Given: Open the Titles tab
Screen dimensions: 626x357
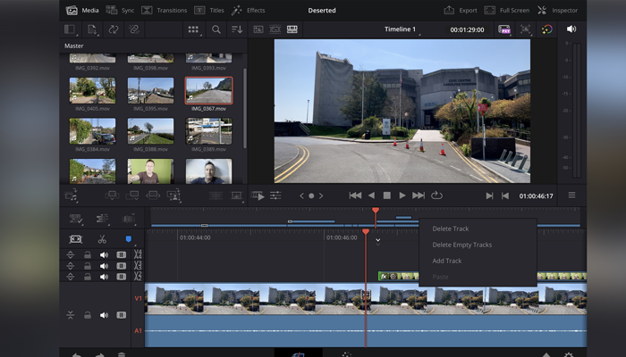Looking at the screenshot, I should pos(209,11).
